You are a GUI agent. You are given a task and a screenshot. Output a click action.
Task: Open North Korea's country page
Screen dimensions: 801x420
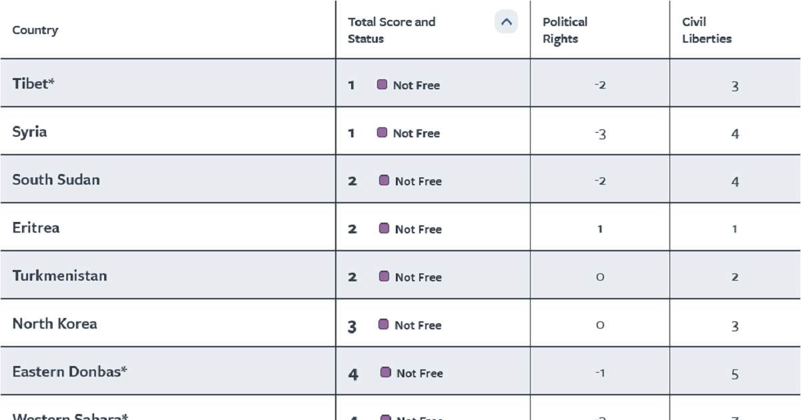(55, 323)
